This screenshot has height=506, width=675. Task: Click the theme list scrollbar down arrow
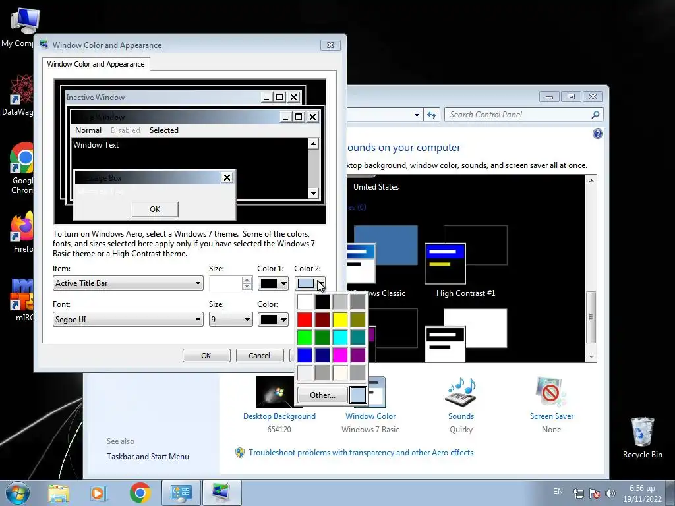pos(591,356)
